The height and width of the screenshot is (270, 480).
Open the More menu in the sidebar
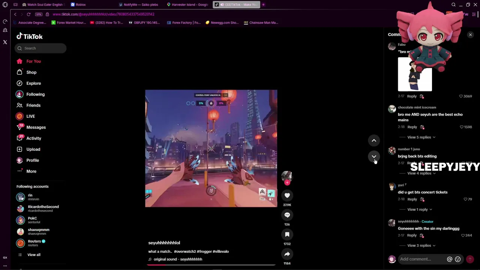(31, 171)
